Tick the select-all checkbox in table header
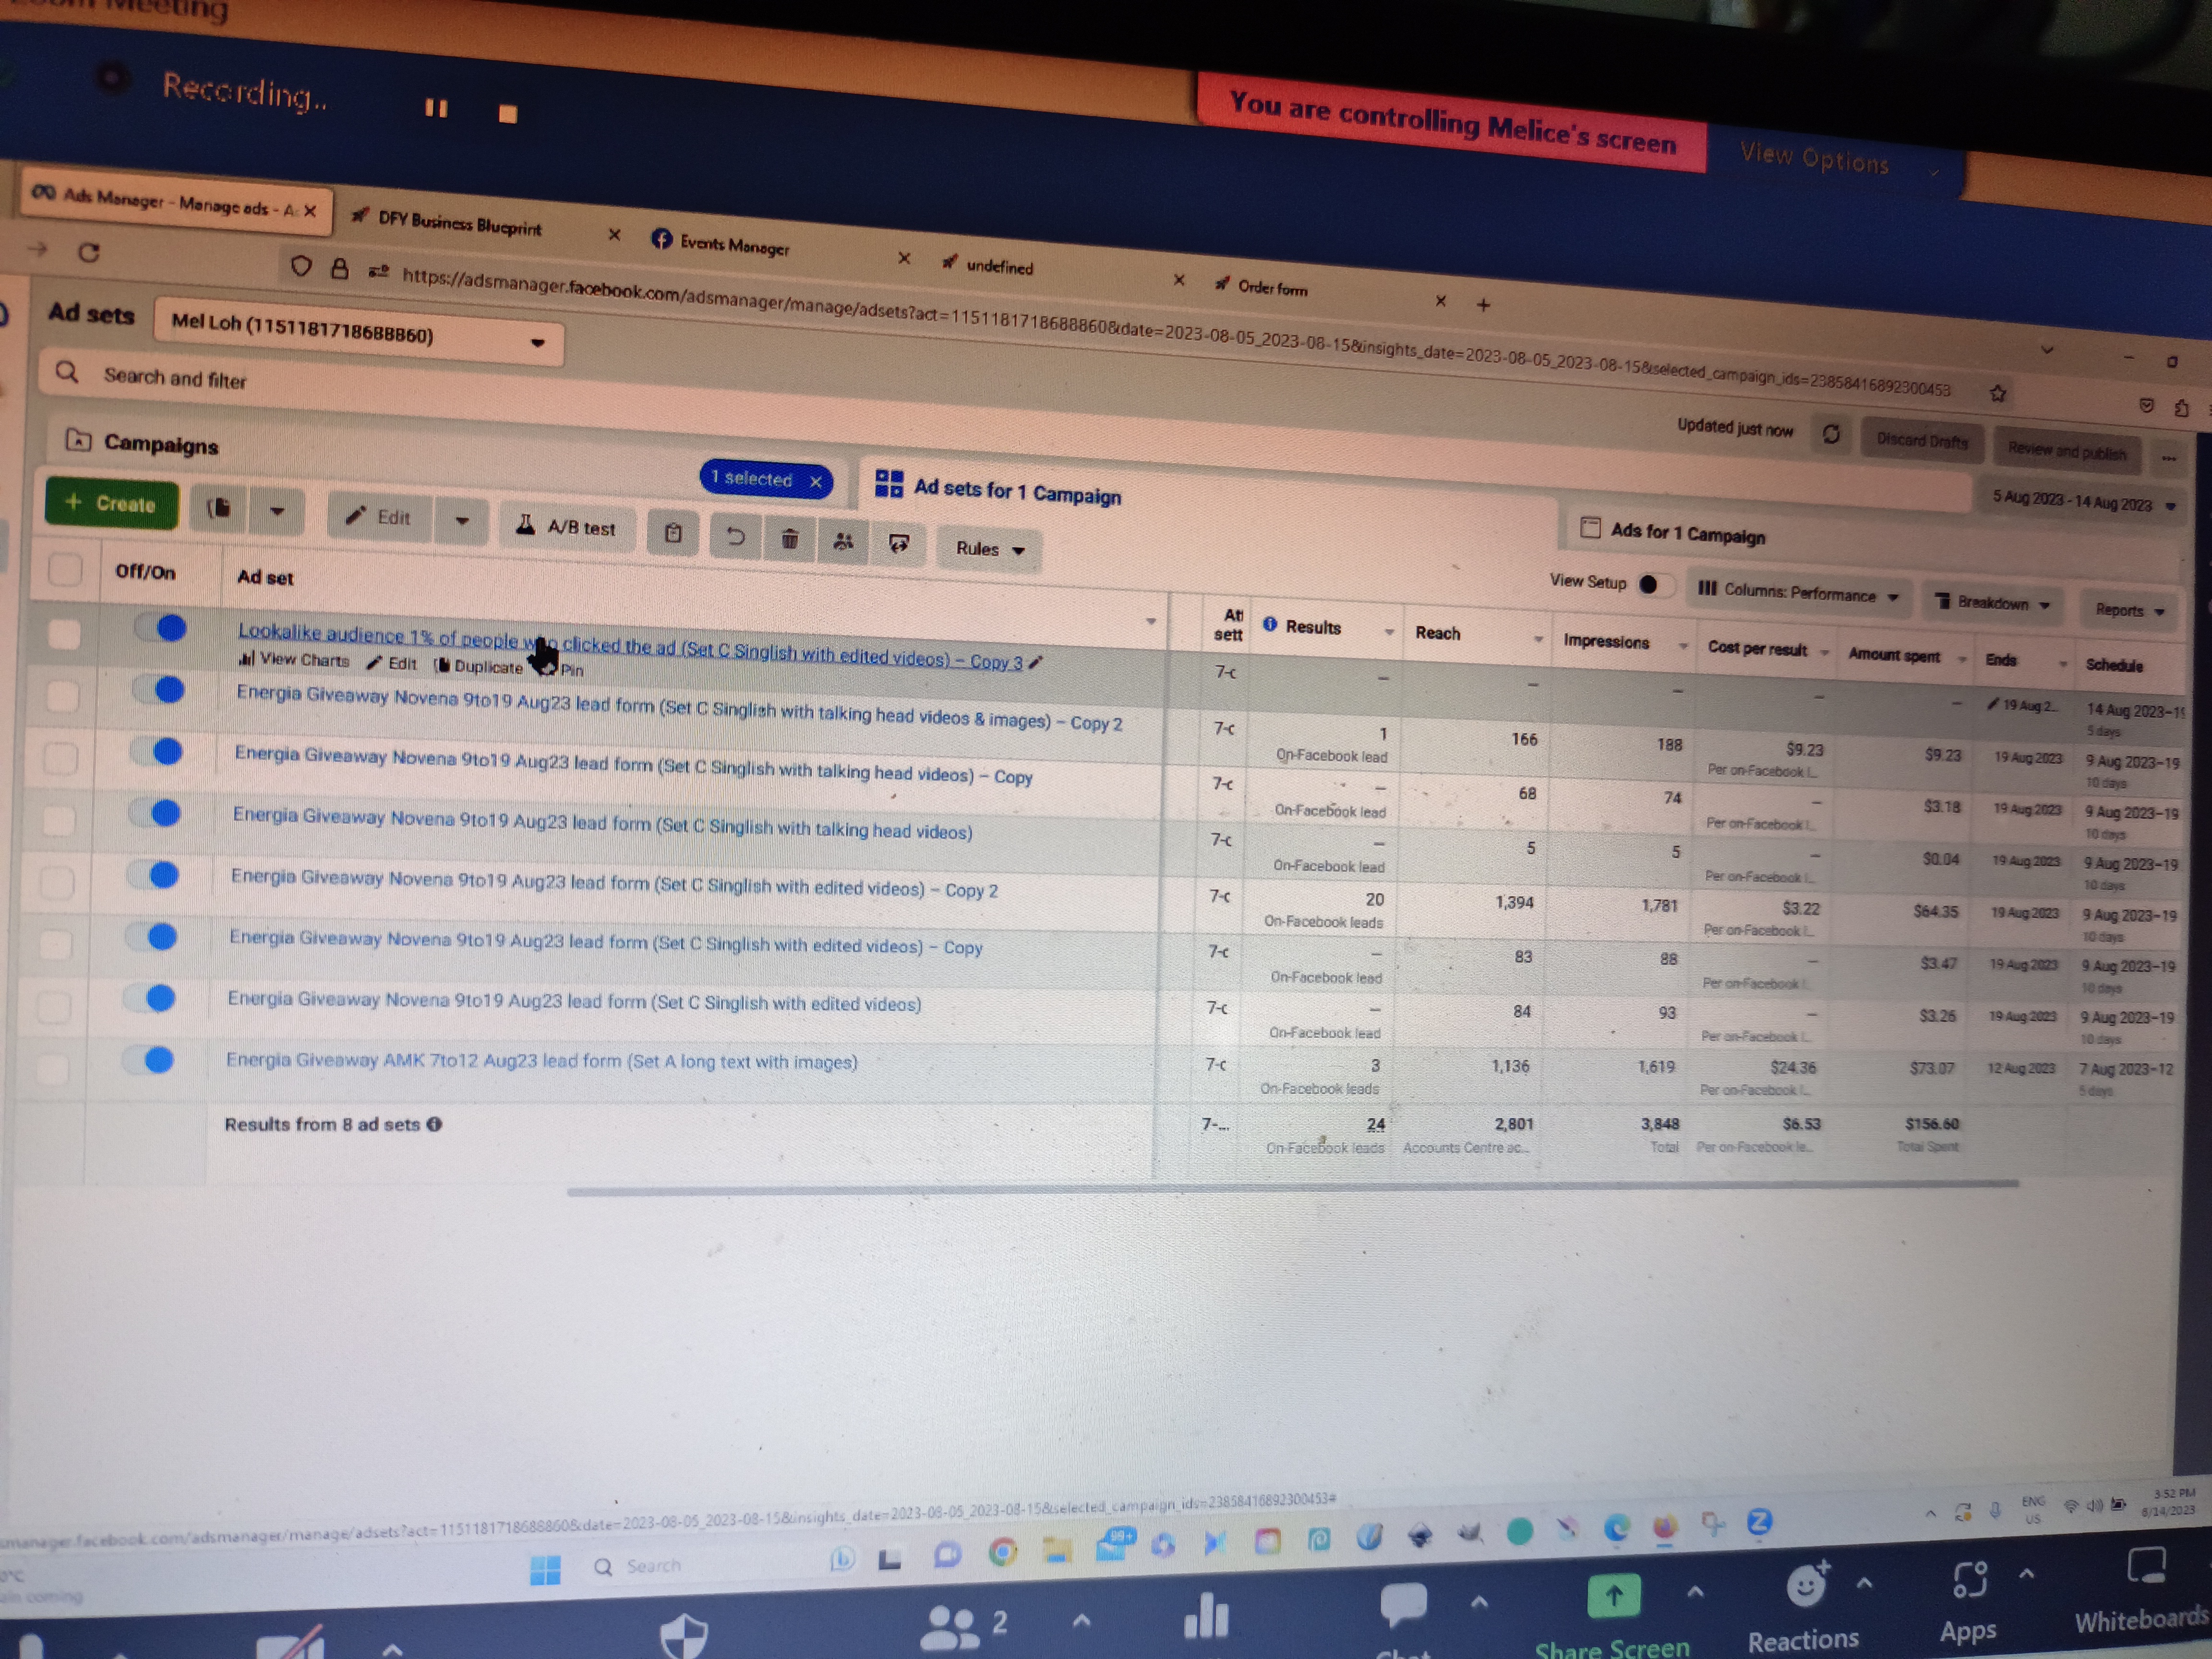Screen dimensions: 2212x1659 tap(65, 569)
